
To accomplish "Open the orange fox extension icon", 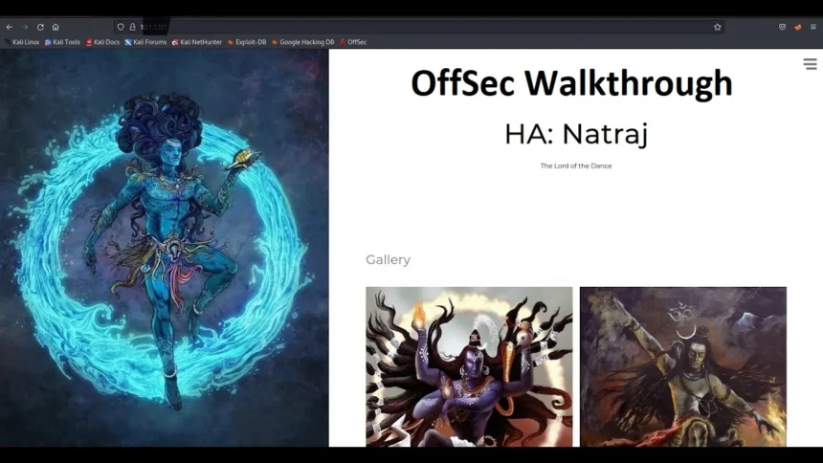I will 798,27.
